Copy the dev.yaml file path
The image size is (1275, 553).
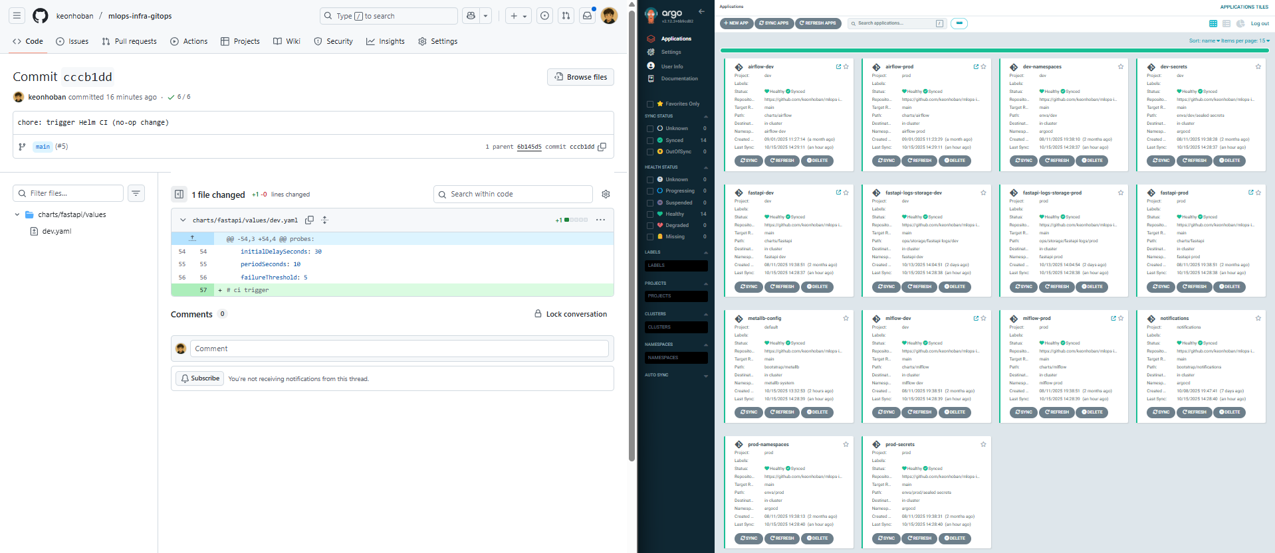coord(309,220)
